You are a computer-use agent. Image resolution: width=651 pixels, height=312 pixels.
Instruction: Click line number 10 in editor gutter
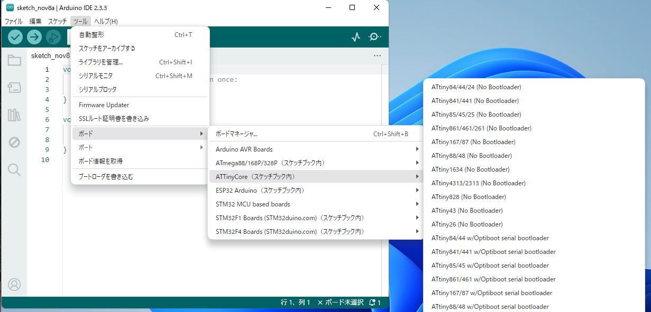coord(45,160)
